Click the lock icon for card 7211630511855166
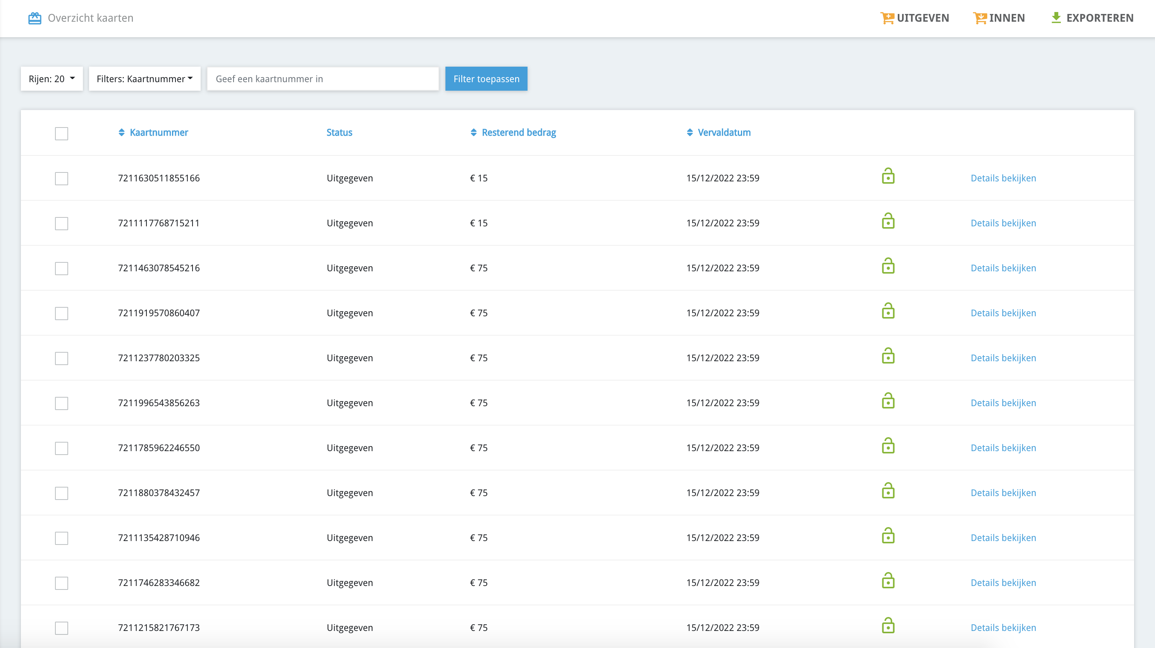This screenshot has width=1155, height=648. click(x=888, y=176)
